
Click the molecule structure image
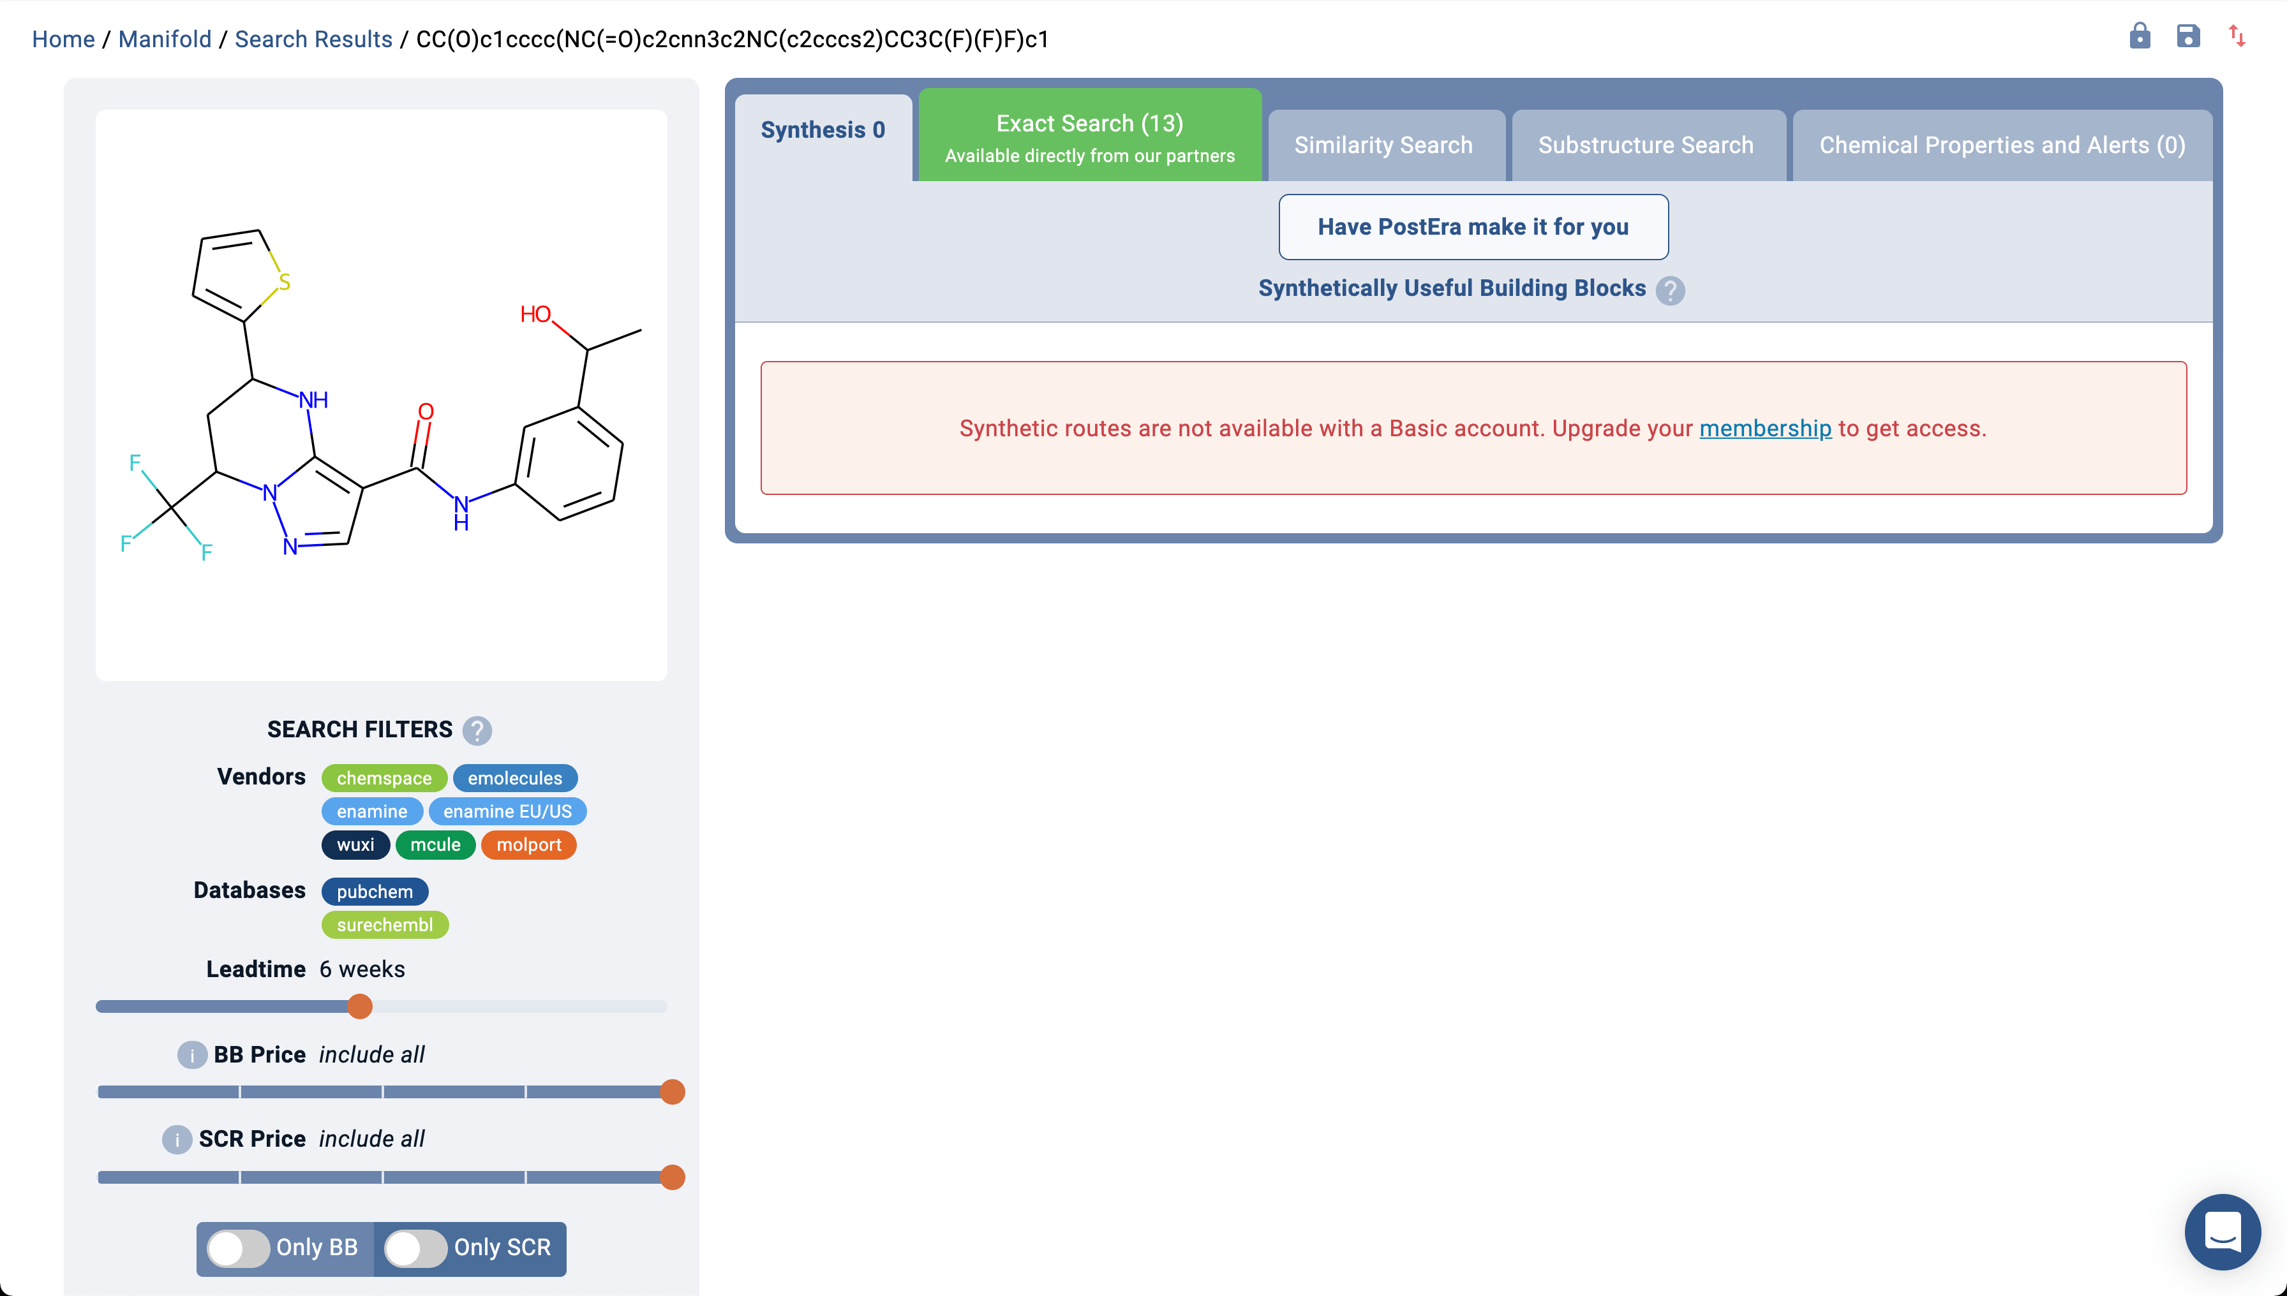381,395
